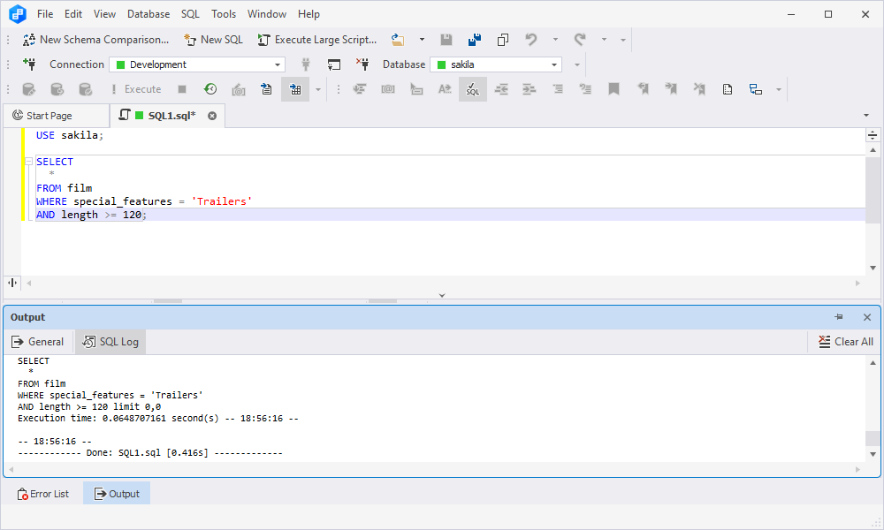The height and width of the screenshot is (530, 884).
Task: Click the Execute button
Action: point(136,89)
